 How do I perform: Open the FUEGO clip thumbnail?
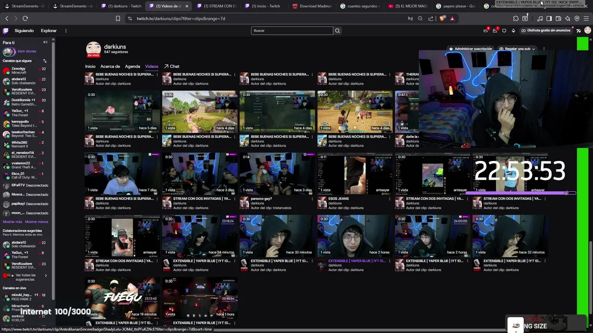122,298
